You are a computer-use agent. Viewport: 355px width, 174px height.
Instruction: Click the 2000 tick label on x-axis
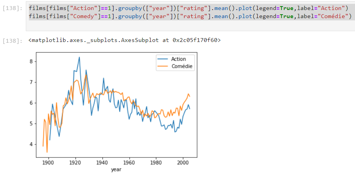[183, 162]
